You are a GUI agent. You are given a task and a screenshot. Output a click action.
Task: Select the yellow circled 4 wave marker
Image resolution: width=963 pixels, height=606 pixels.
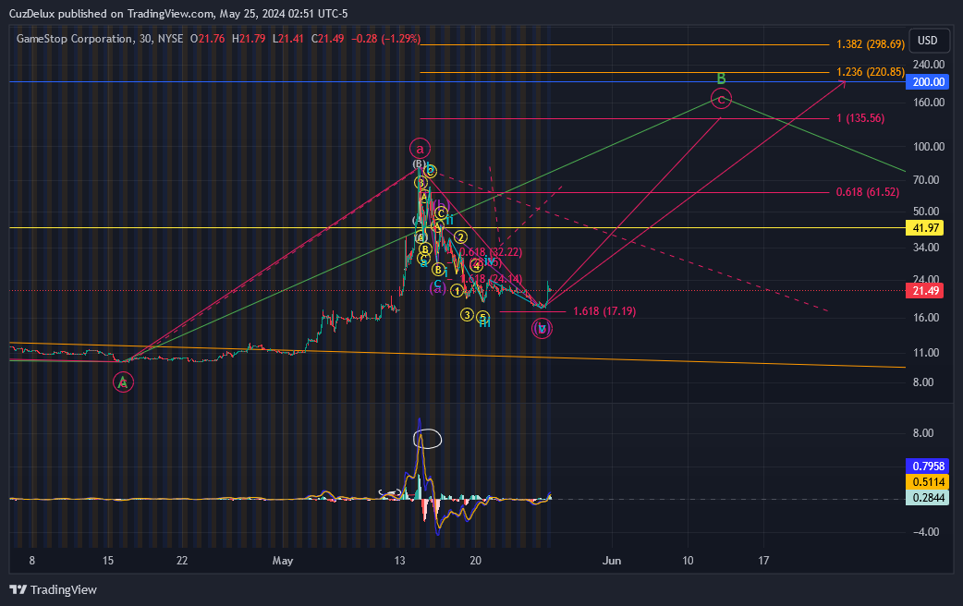tap(477, 266)
